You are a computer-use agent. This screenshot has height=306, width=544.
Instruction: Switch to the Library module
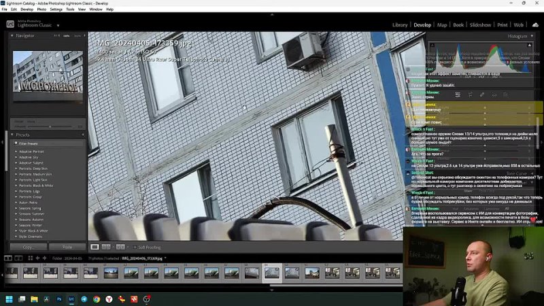click(400, 25)
